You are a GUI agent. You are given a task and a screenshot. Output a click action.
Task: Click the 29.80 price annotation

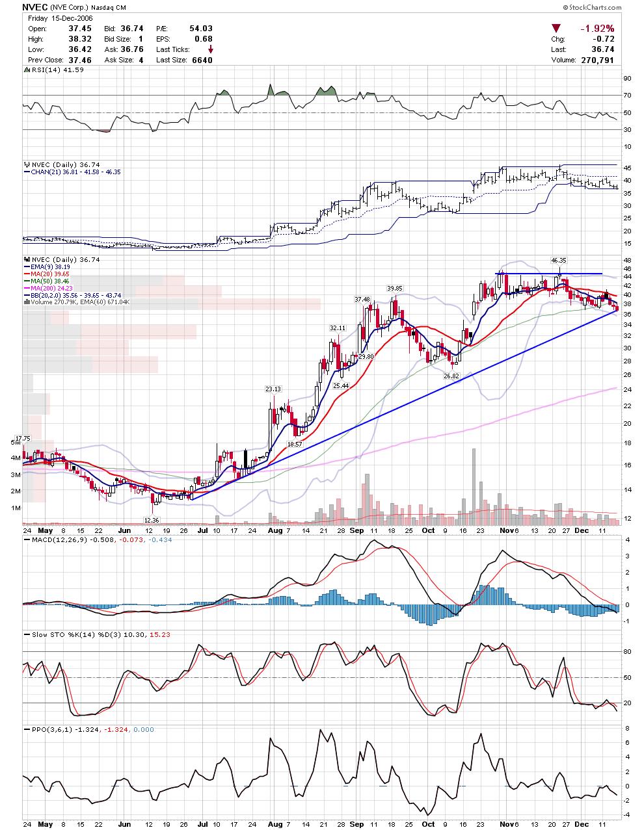pyautogui.click(x=366, y=356)
